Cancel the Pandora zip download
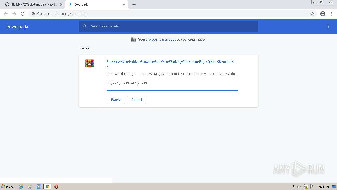The height and width of the screenshot is (190, 337). (137, 100)
